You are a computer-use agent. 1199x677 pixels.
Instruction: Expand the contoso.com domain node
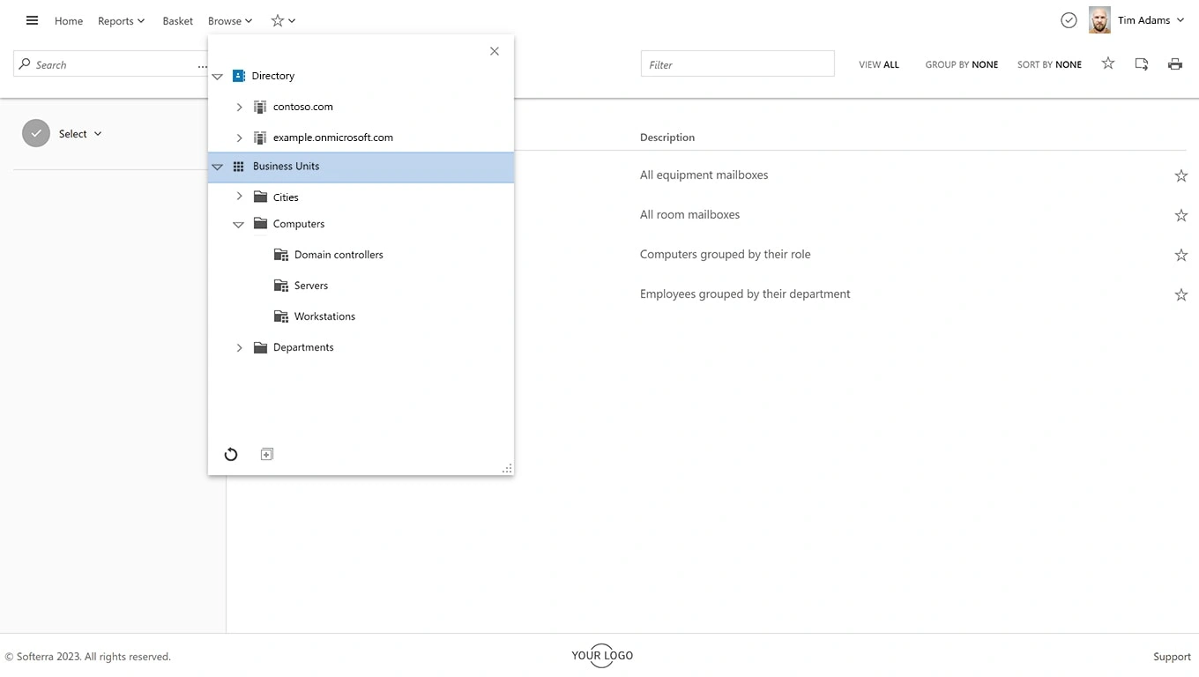click(x=239, y=107)
